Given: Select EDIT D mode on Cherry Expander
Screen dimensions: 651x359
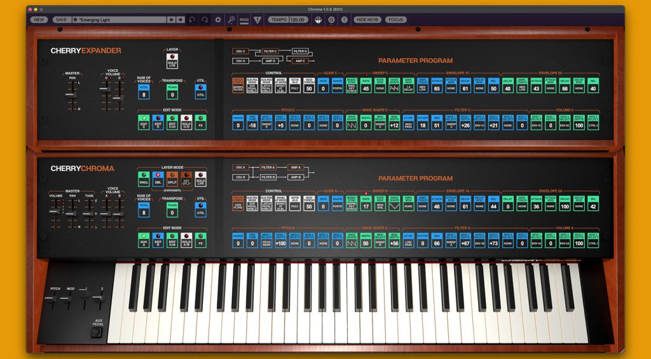Looking at the screenshot, I should (158, 121).
